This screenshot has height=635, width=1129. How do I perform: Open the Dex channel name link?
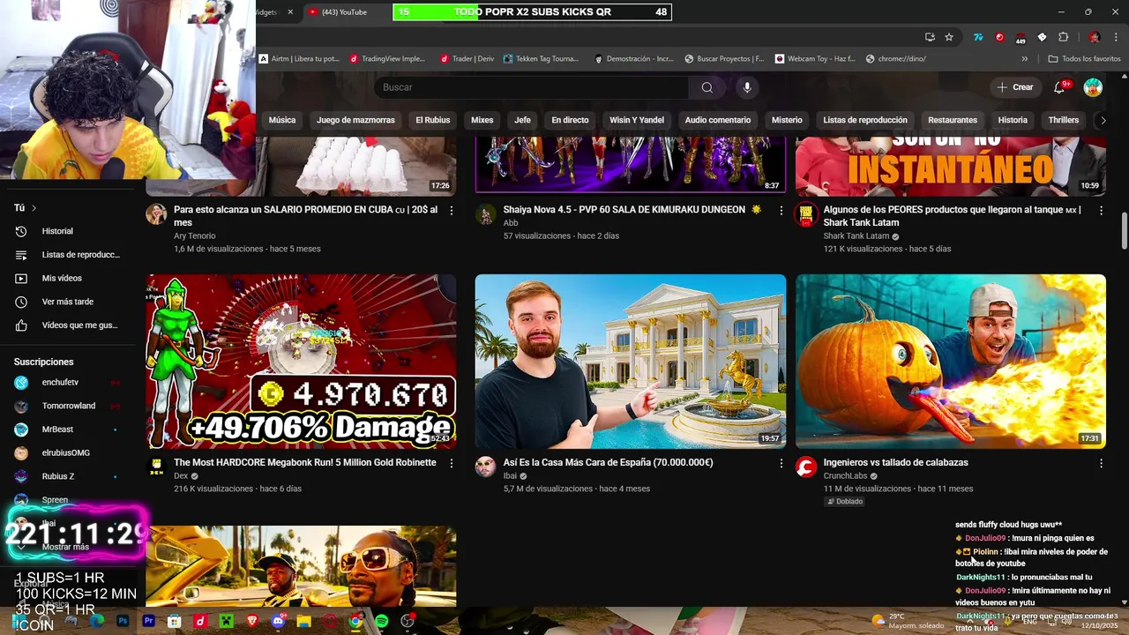point(181,476)
